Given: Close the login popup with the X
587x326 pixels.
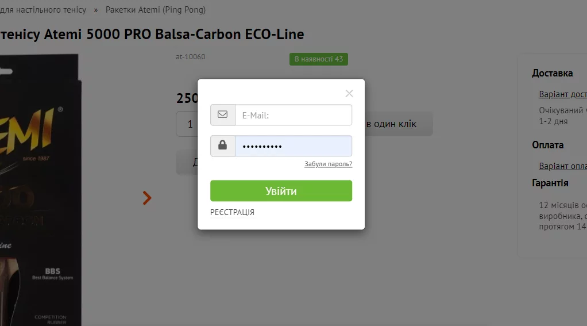Looking at the screenshot, I should click(x=349, y=93).
